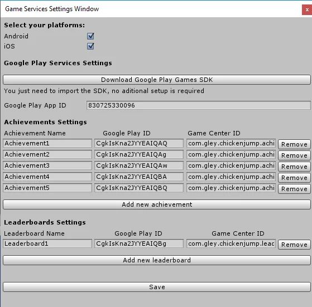
Task: Edit the Achievement2 name field
Action: (x=47, y=154)
